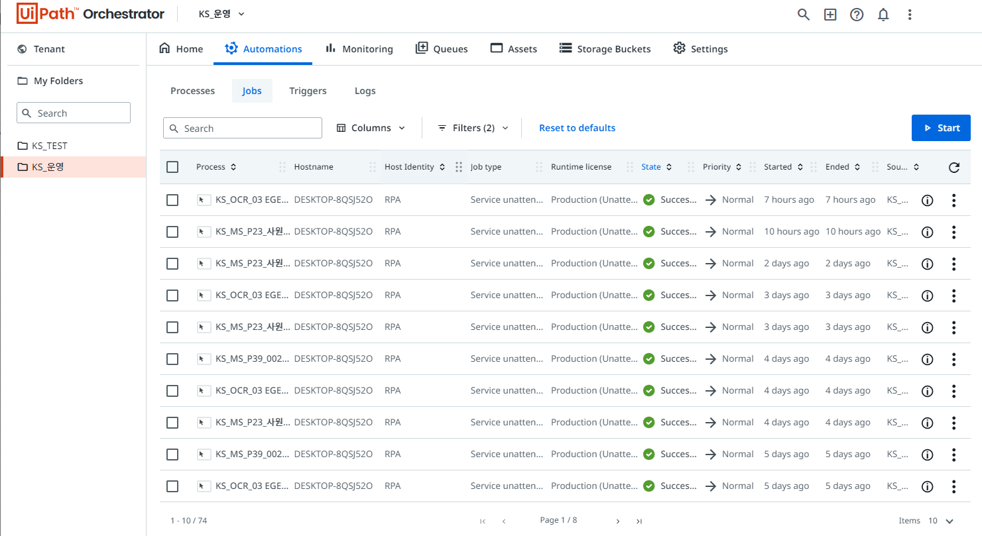Screen dimensions: 982x536
Task: Jump to the first jobs page
Action: coord(483,521)
